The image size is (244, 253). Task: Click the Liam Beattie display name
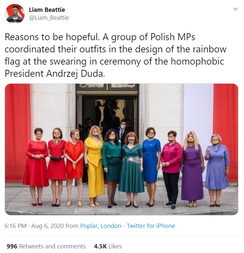pos(47,10)
